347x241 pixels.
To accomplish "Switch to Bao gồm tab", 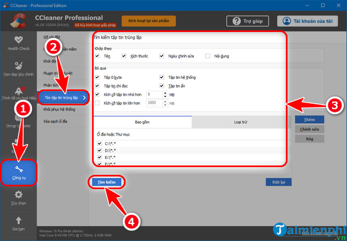I will click(143, 122).
